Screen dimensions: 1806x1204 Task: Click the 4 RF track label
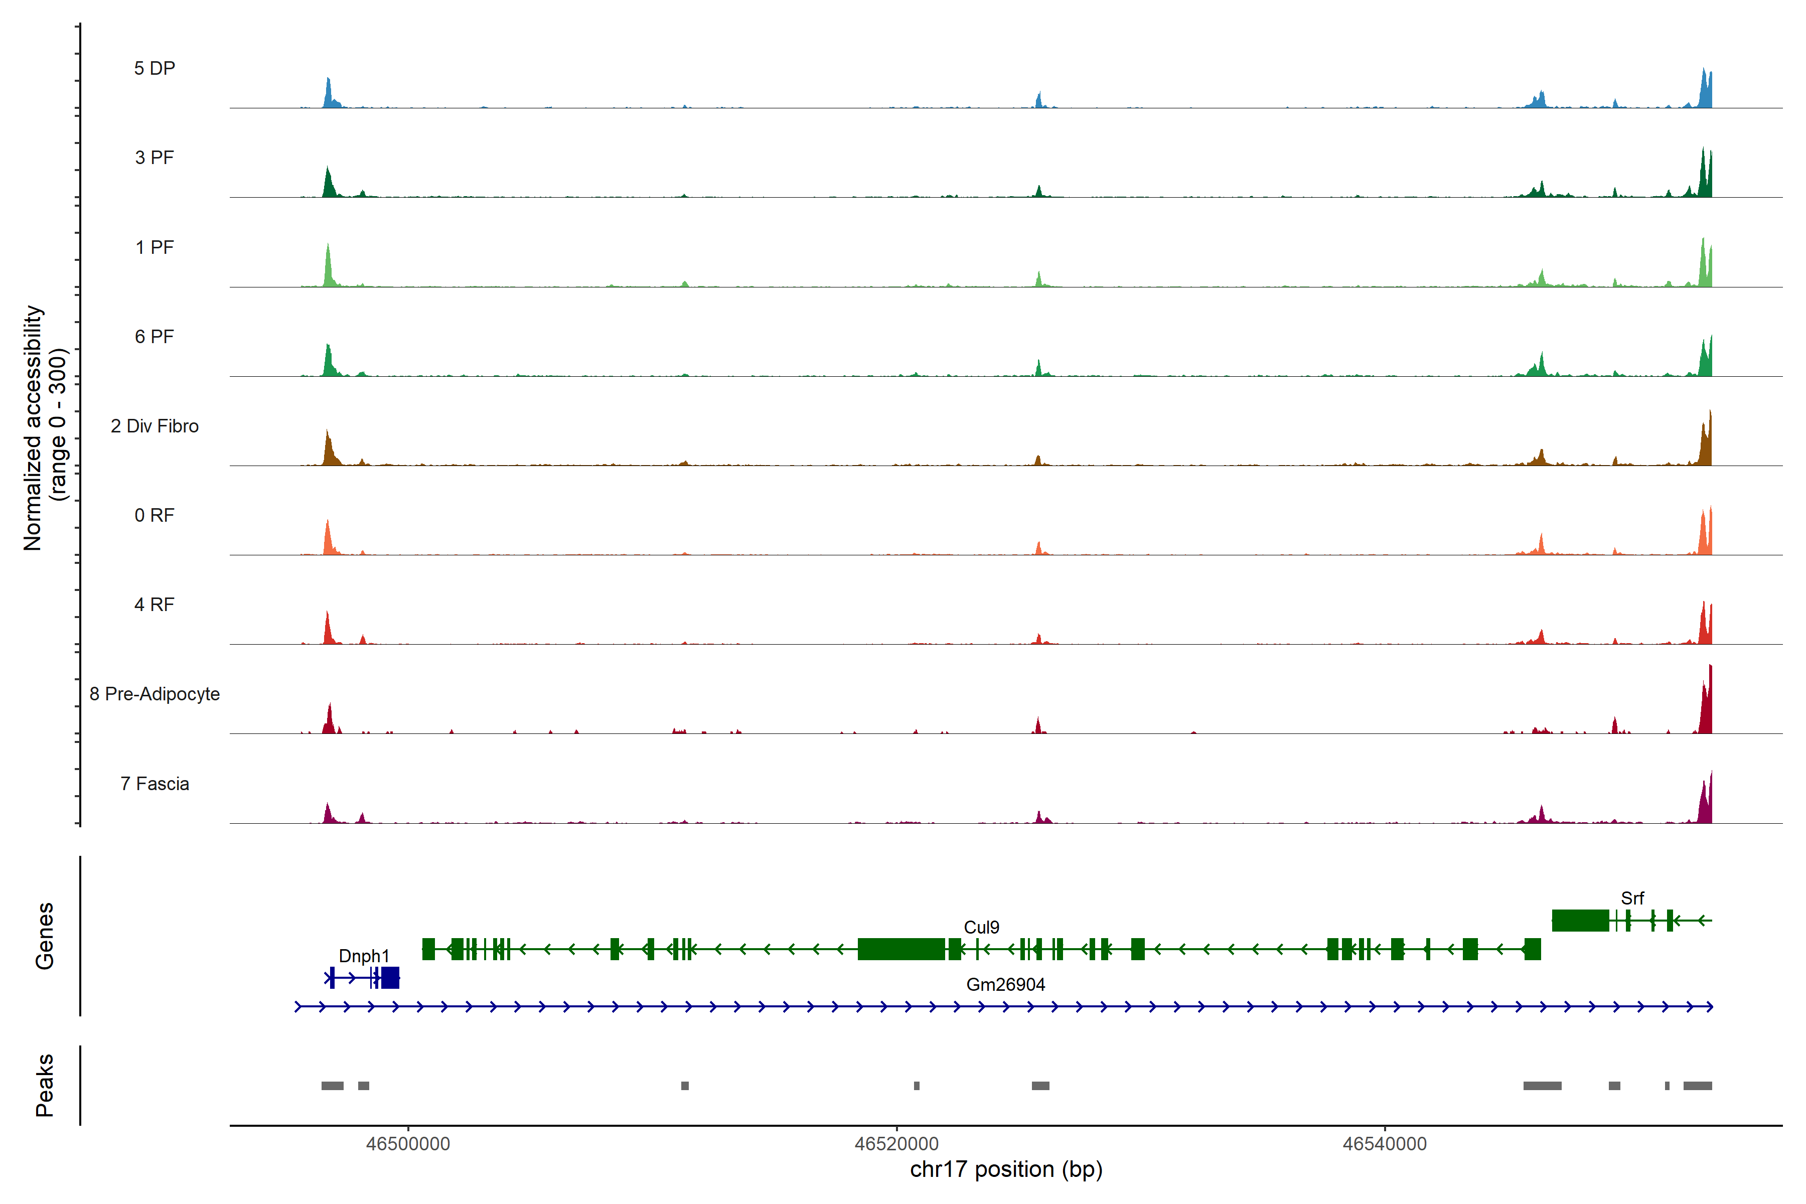[x=155, y=605]
